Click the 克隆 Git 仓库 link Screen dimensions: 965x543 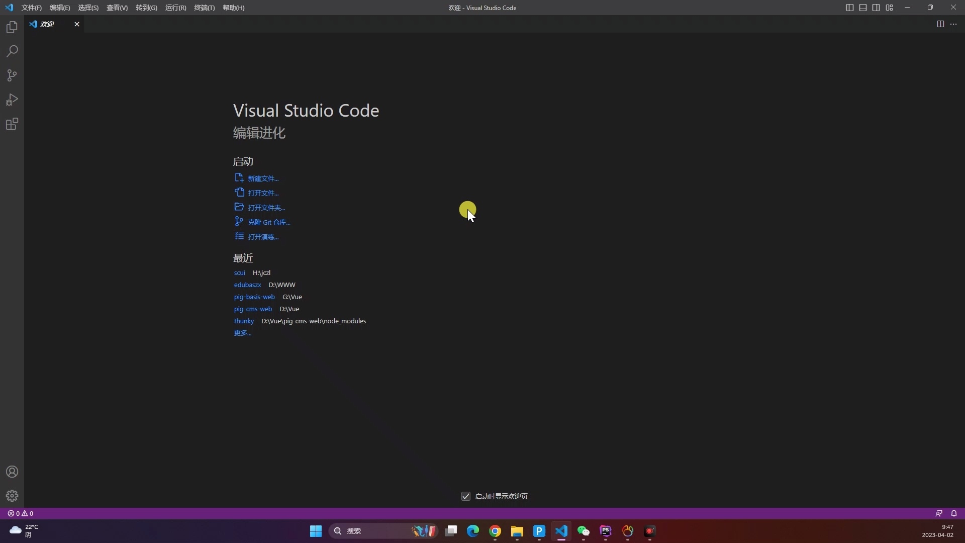[x=268, y=221]
